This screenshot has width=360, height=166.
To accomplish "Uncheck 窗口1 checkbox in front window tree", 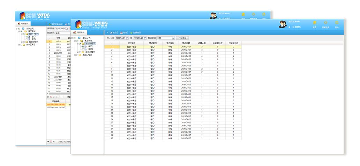I will pyautogui.click(x=83, y=46).
